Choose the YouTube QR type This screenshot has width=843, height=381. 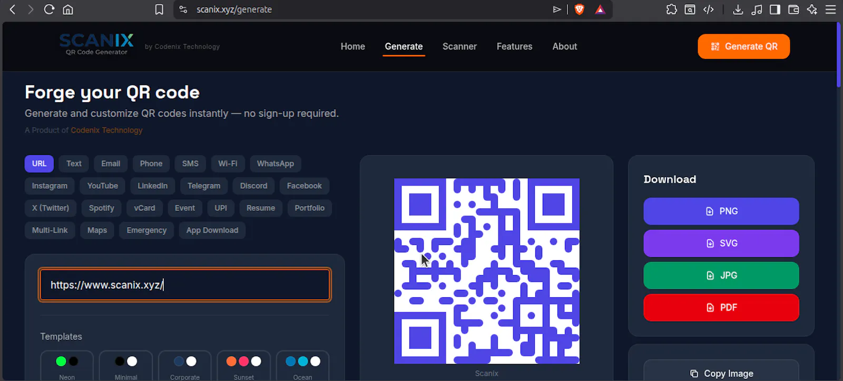point(103,186)
